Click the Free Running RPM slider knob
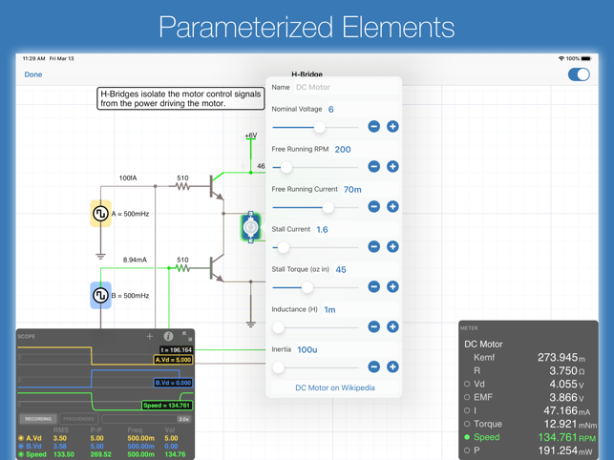 click(286, 168)
